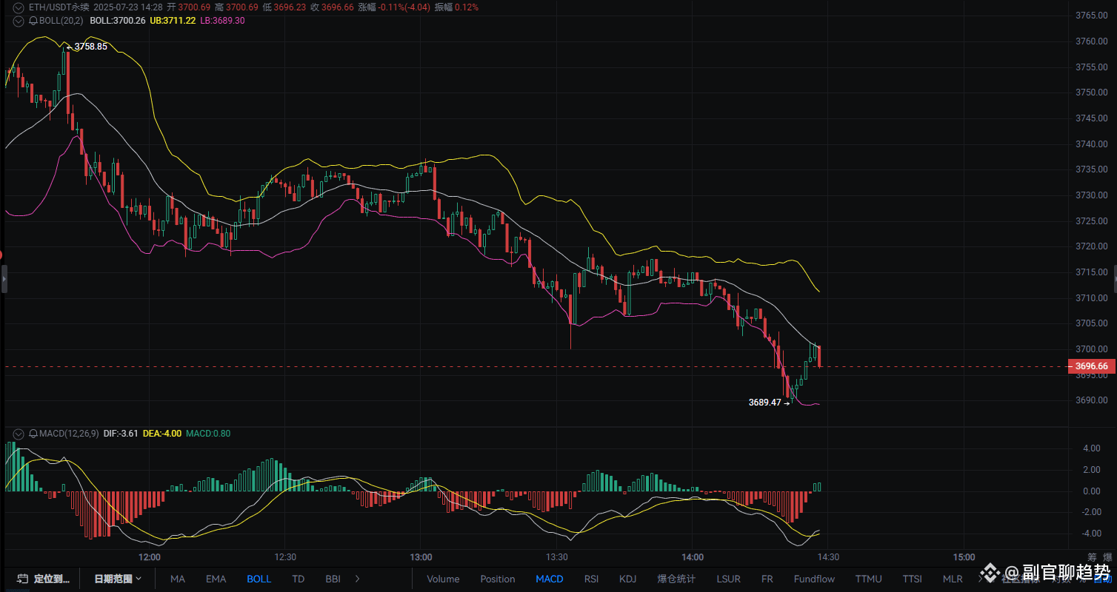
Task: Click the red current price tag 3696.66
Action: point(1091,366)
